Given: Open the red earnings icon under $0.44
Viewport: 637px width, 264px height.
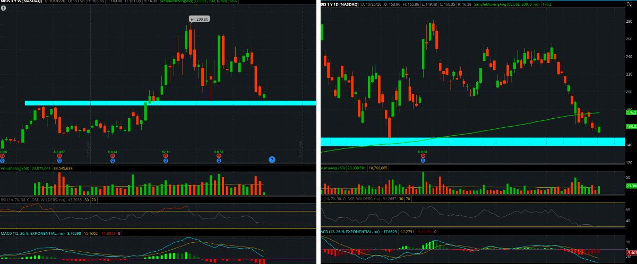Looking at the screenshot, I should [x=113, y=156].
